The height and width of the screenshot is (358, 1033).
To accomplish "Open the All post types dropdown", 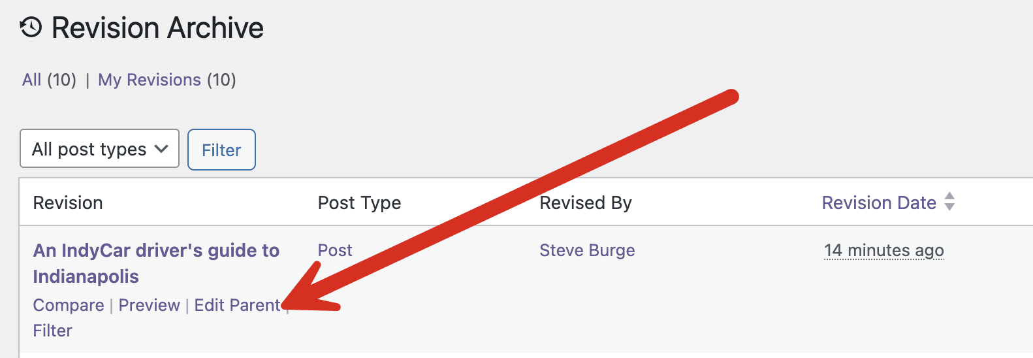I will tap(99, 149).
